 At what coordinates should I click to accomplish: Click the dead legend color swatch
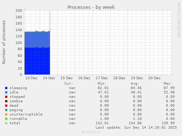click(x=6, y=106)
